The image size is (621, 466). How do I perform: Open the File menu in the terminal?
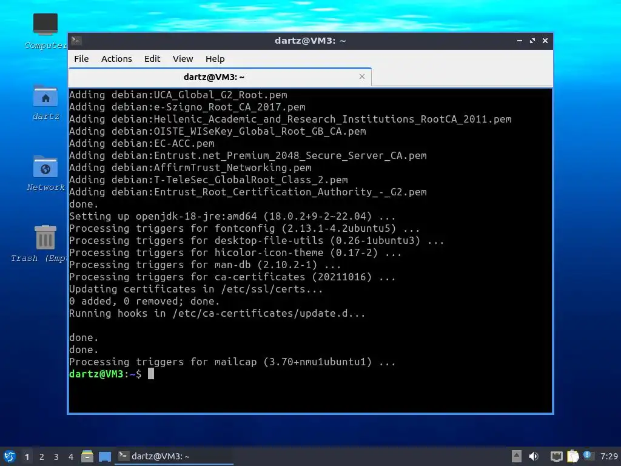pyautogui.click(x=81, y=59)
